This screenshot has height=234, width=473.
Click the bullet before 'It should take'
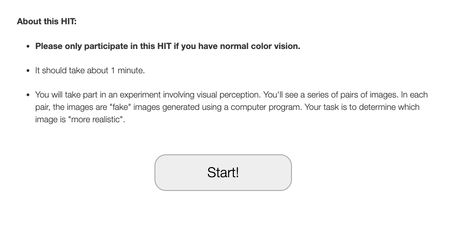click(28, 71)
